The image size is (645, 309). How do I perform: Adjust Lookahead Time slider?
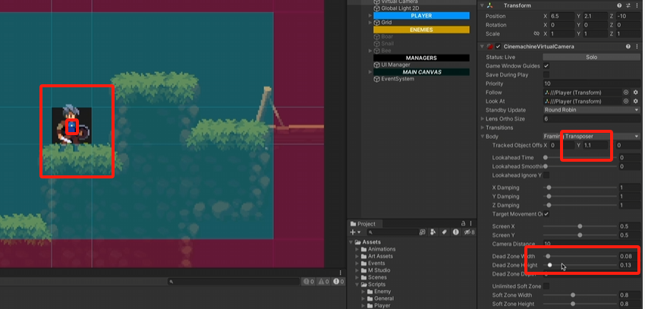580,158
